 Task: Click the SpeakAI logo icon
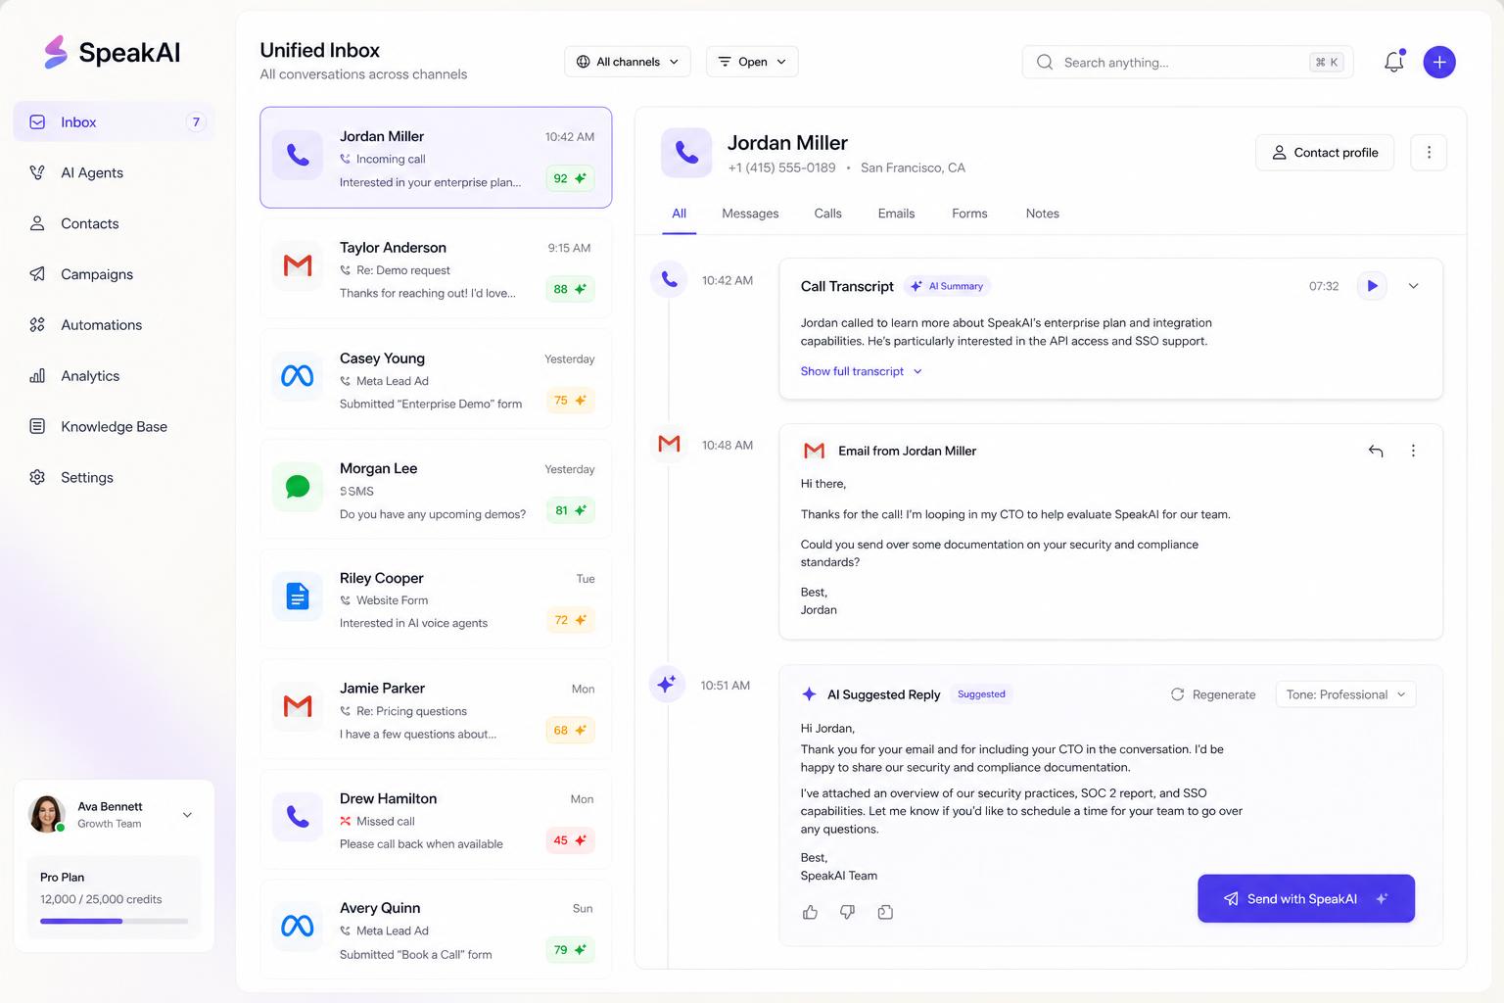tap(56, 52)
